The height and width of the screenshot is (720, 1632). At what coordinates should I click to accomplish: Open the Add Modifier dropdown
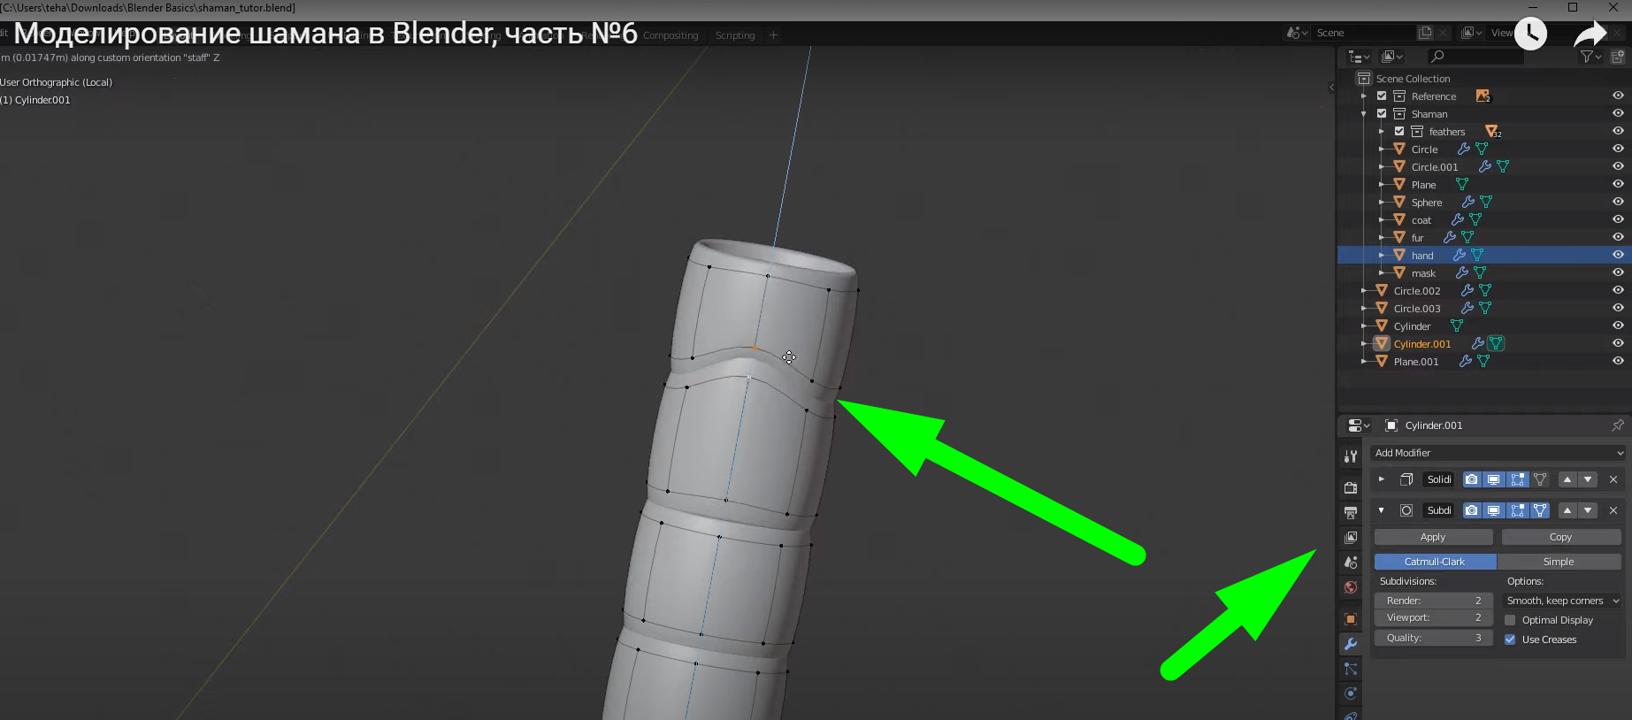coord(1498,453)
